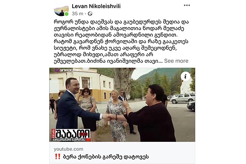This screenshot has height=164, width=246.
Task: Click the Levan Nikoleishvili name link
Action: click(x=96, y=6)
